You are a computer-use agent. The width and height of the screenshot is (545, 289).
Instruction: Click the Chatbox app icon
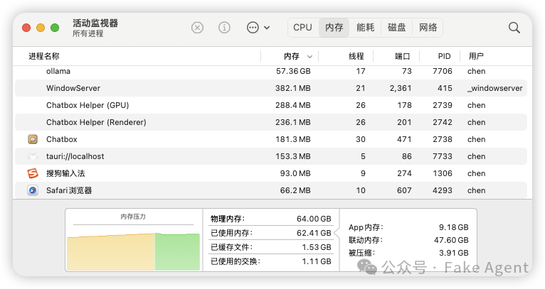click(x=33, y=139)
